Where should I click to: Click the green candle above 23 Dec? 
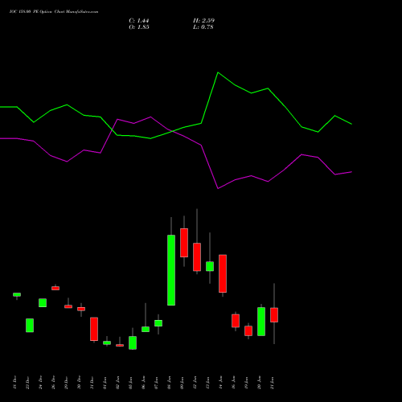(x=30, y=326)
